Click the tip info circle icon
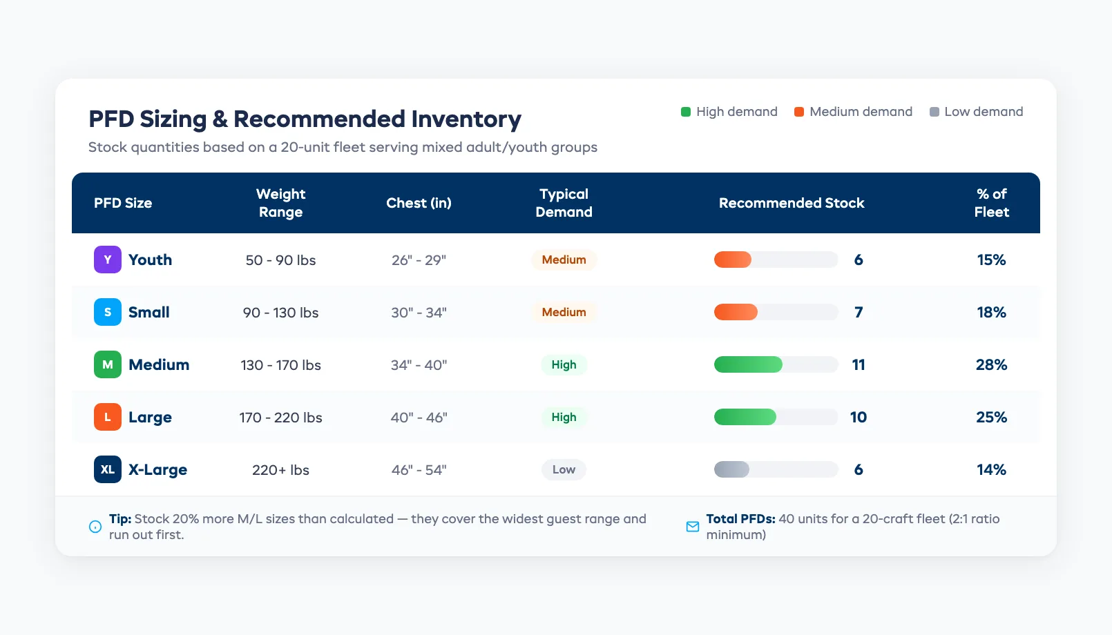Viewport: 1112px width, 635px height. [x=95, y=526]
